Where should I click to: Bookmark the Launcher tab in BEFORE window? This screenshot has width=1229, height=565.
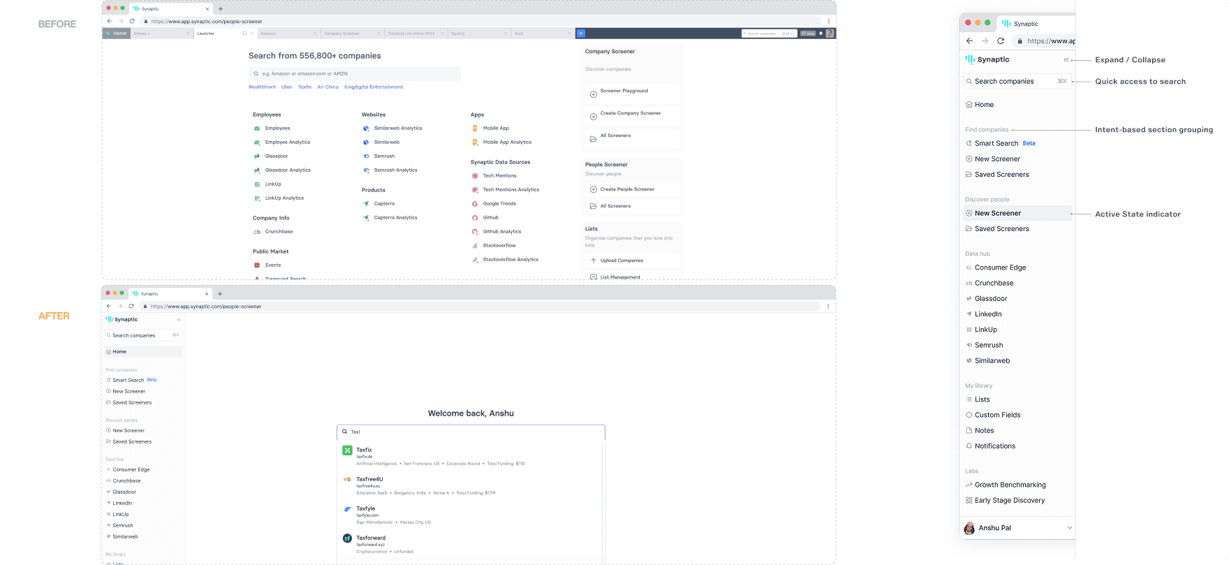244,34
